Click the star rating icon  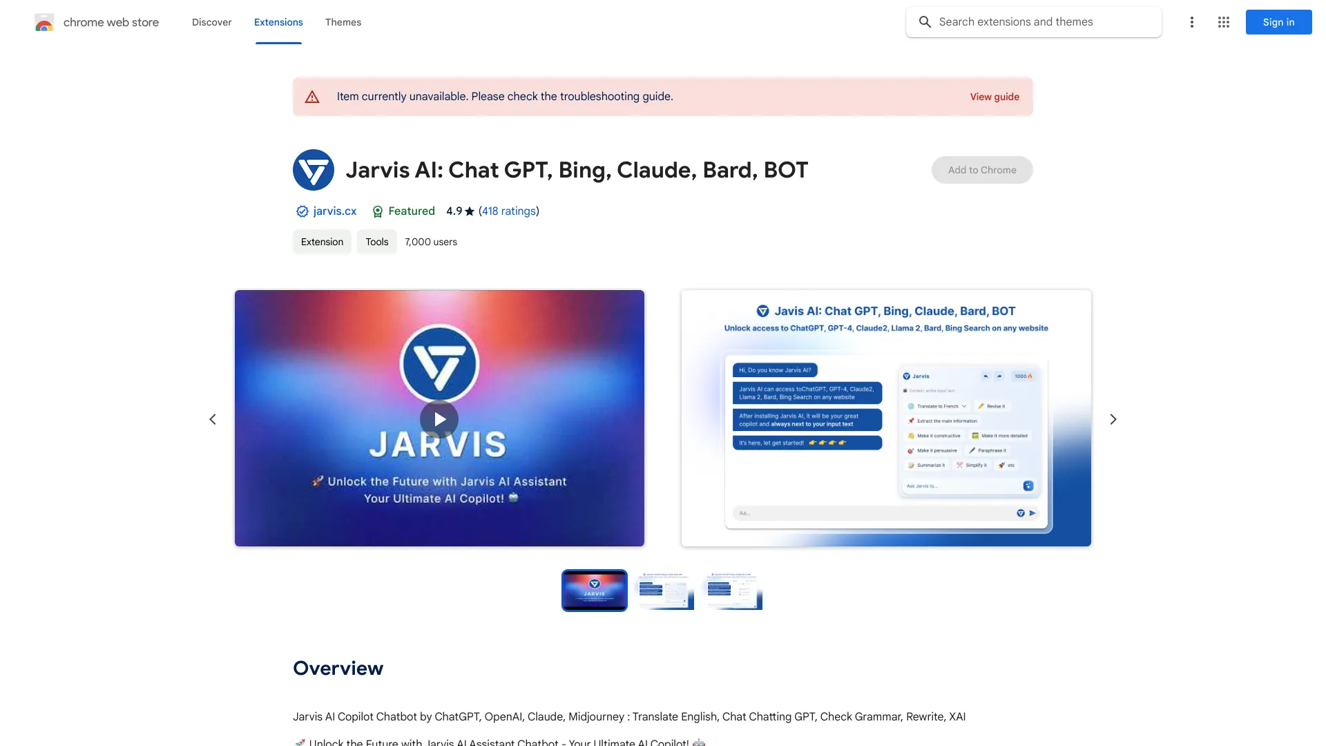[x=470, y=211]
